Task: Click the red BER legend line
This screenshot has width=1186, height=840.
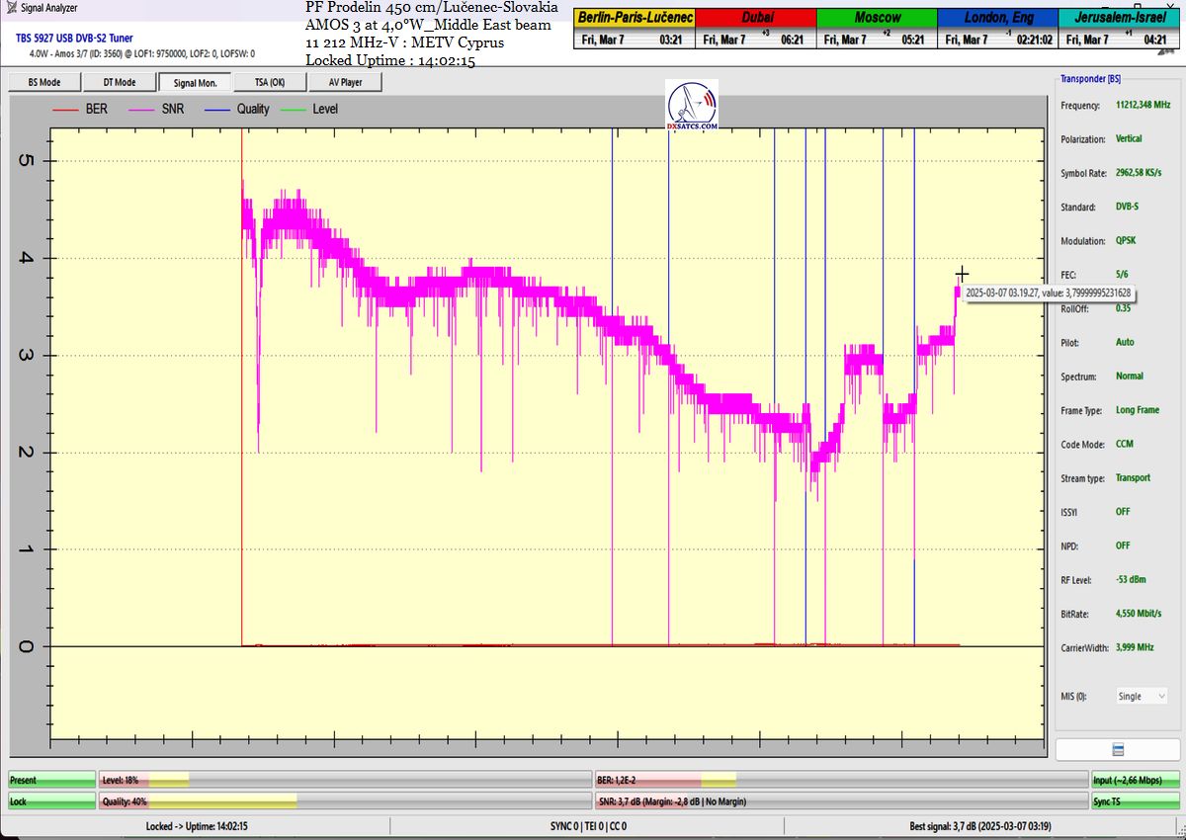Action: tap(66, 109)
